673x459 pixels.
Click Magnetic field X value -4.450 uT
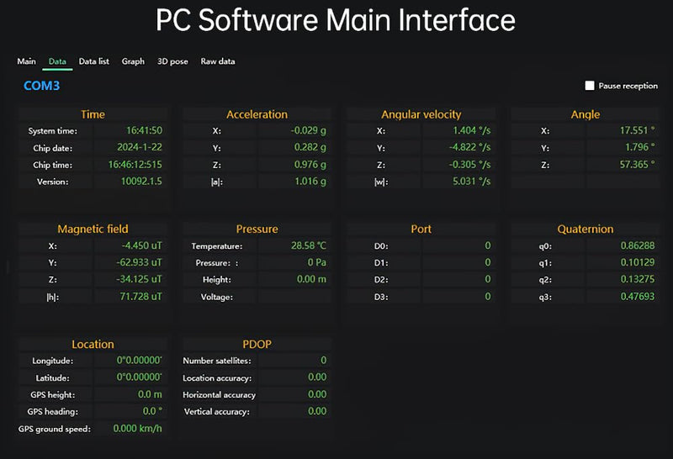142,245
